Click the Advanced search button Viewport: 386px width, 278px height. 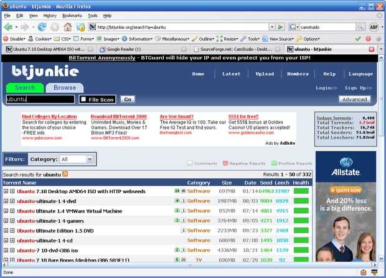pos(354,99)
